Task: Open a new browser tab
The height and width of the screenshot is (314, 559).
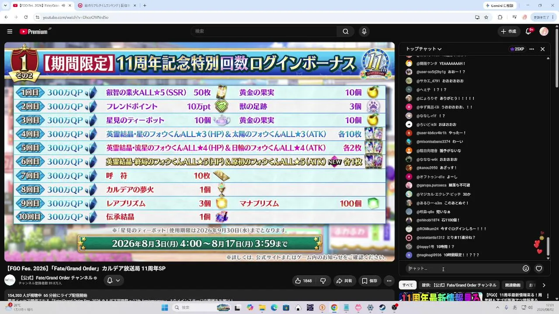Action: [x=145, y=6]
